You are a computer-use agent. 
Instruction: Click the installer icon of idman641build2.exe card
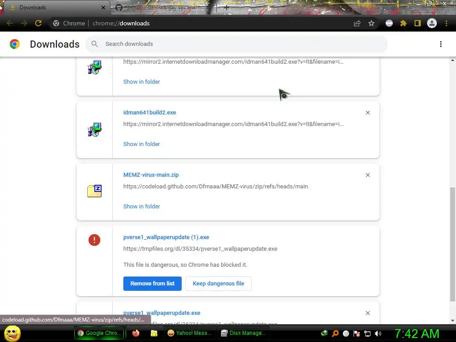(94, 130)
